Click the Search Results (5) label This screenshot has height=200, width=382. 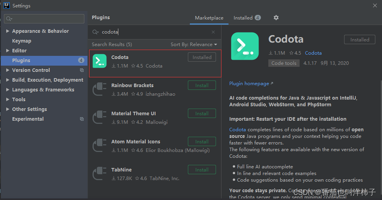point(112,45)
